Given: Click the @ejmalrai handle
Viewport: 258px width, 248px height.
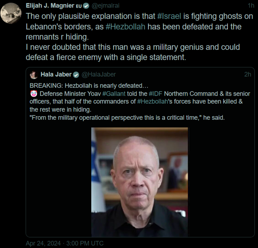Looking at the screenshot, I should 105,6.
